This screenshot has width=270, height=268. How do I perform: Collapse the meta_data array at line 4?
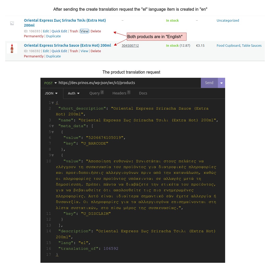pyautogui.click(x=53, y=126)
